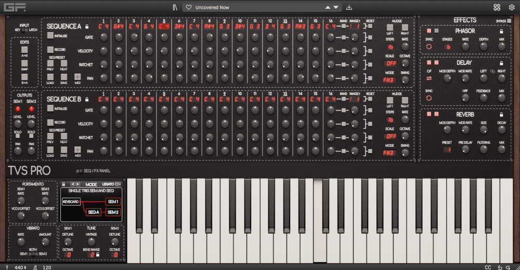
Task: Click the tuning fork icon
Action: [x=7, y=267]
